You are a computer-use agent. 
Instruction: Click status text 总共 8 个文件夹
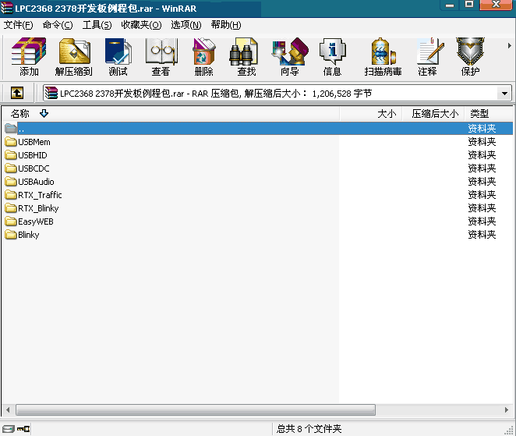309,429
